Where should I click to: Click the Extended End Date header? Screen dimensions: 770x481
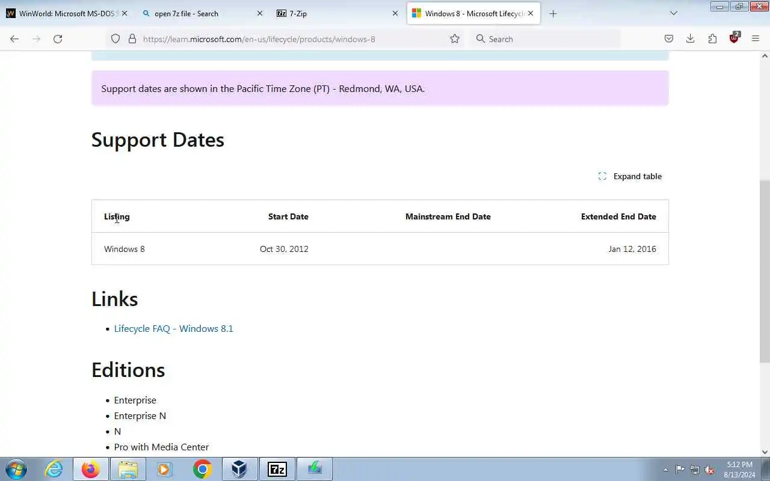618,216
